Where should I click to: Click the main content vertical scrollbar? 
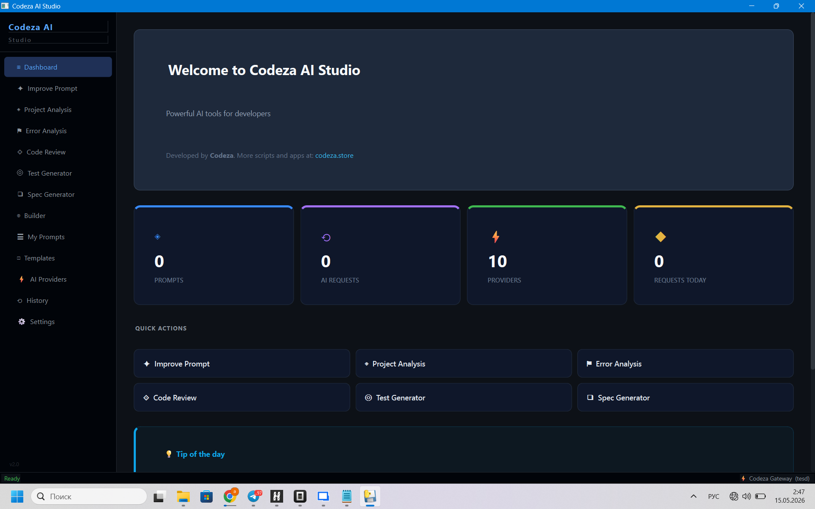pos(812,191)
